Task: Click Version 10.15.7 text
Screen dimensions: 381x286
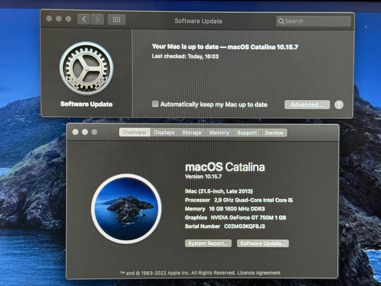Action: (203, 177)
